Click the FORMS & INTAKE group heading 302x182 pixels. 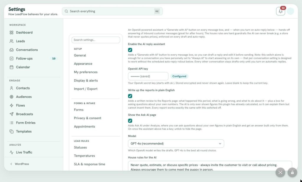pos(85,103)
